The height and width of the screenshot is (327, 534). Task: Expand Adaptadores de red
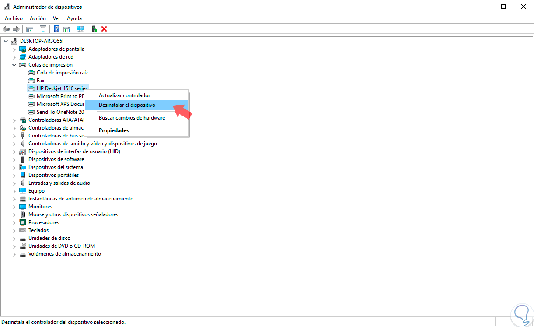(x=14, y=57)
